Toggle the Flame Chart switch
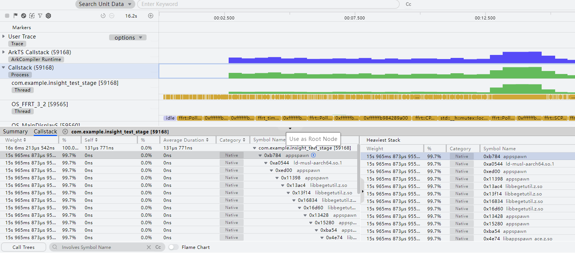575x253 pixels. 173,247
